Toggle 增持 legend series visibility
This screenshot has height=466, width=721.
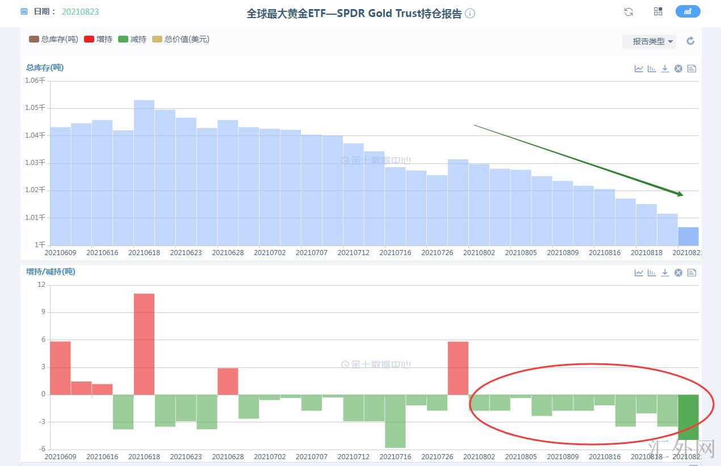(x=98, y=39)
